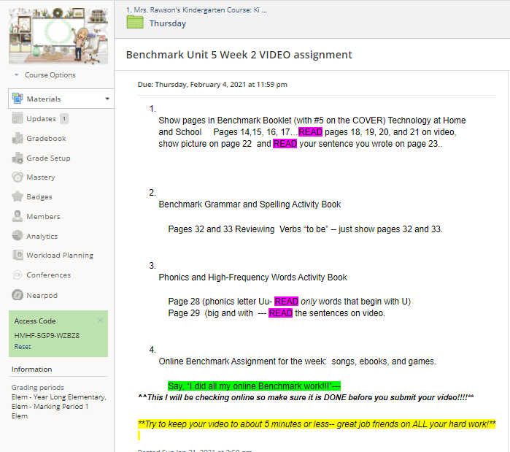Open Grade Setup page
Viewport: 510px width, 452px height.
[48, 158]
